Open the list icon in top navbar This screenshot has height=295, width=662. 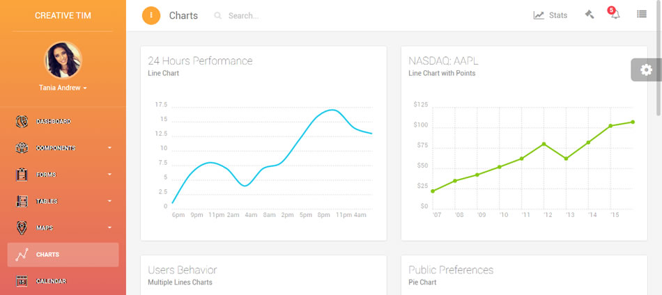(642, 15)
